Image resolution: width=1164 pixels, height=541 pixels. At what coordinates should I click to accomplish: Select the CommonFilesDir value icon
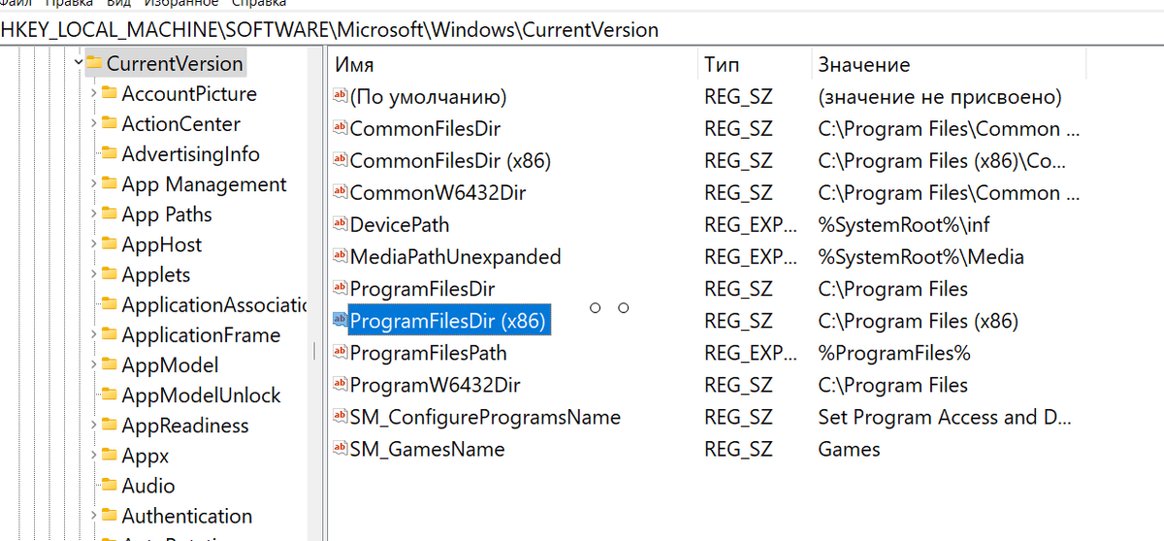click(339, 129)
